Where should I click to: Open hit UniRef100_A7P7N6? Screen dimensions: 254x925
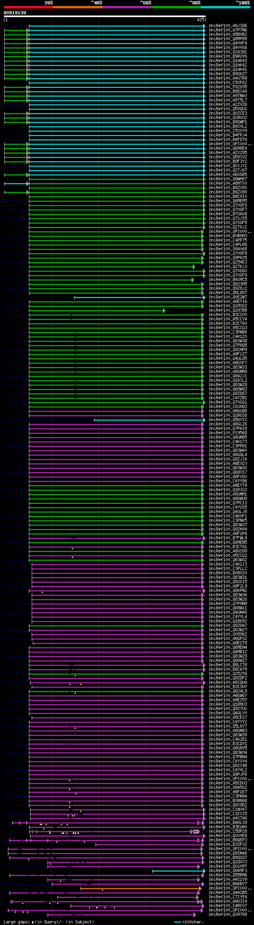pyautogui.click(x=228, y=30)
